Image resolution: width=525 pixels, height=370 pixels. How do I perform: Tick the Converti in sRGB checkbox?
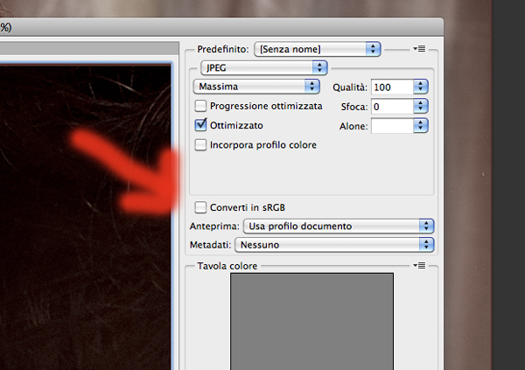tap(201, 207)
